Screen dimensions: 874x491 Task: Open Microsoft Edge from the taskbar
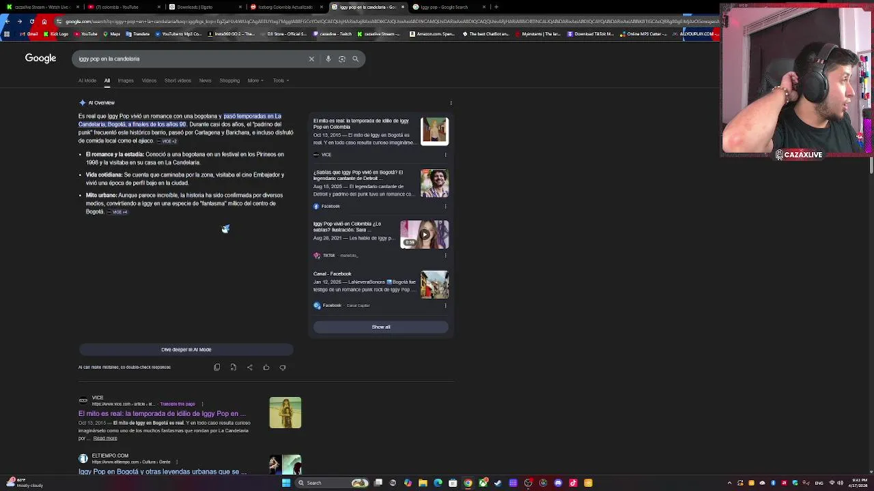pyautogui.click(x=438, y=483)
